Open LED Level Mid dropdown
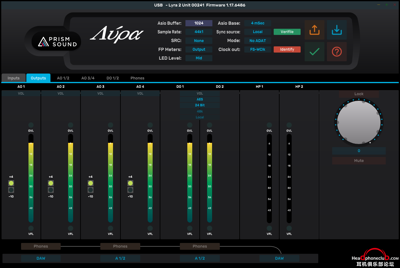The width and height of the screenshot is (400, 268). coord(199,58)
